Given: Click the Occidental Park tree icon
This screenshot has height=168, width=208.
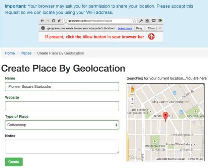Looking at the screenshot, I should (155, 141).
